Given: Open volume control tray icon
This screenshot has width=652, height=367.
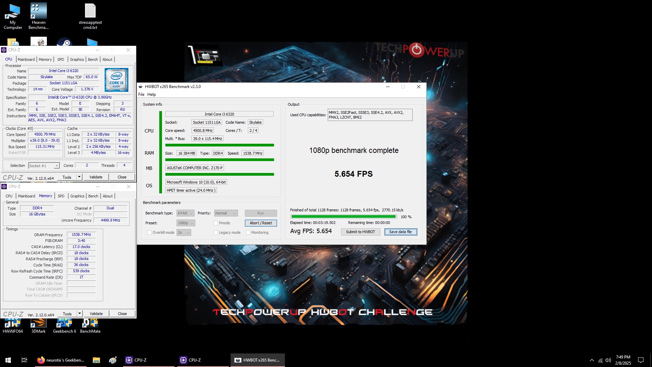Looking at the screenshot, I should (608, 360).
